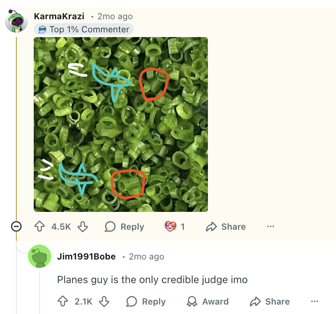
Task: Upvote KarmaKrazi's comment
Action: (x=39, y=227)
